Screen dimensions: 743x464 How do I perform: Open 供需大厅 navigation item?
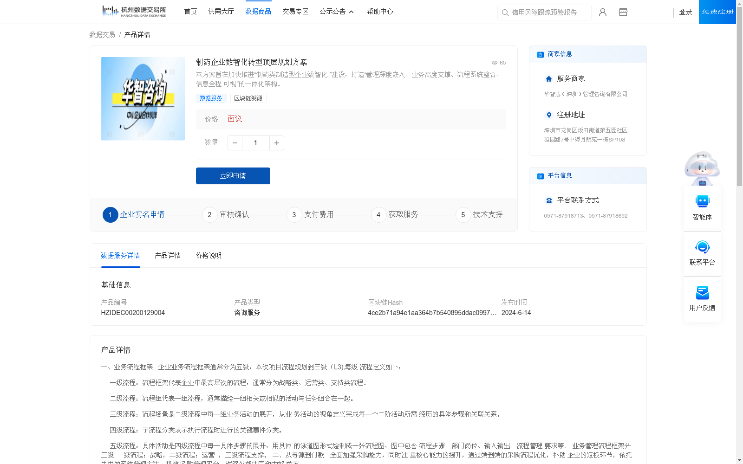click(x=221, y=12)
